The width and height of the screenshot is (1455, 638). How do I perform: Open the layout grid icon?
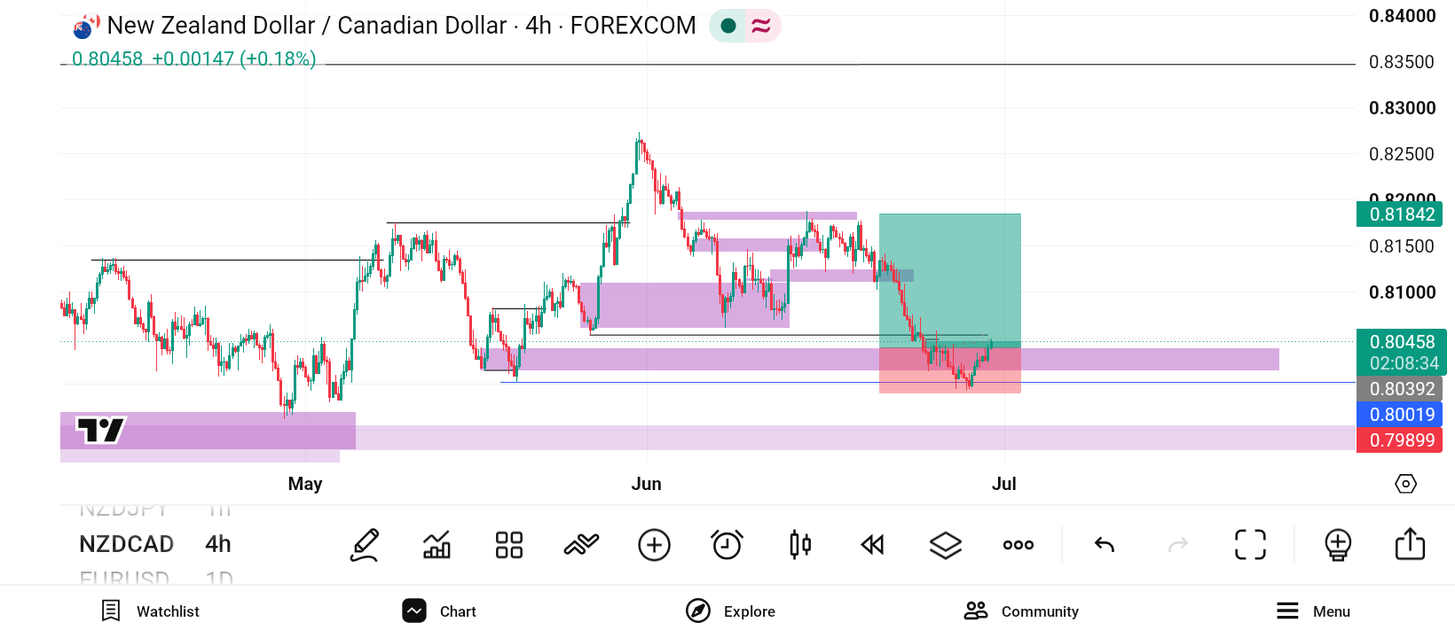[509, 545]
